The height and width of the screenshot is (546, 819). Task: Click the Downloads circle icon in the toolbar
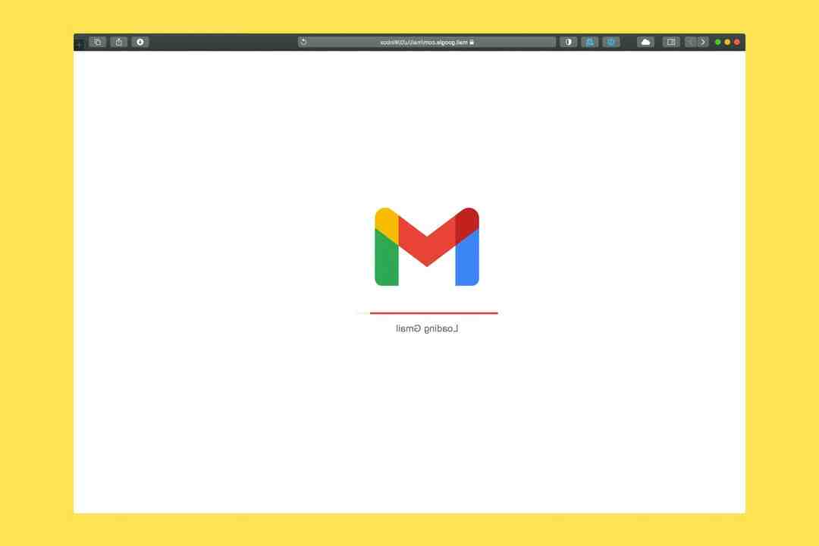(x=140, y=42)
